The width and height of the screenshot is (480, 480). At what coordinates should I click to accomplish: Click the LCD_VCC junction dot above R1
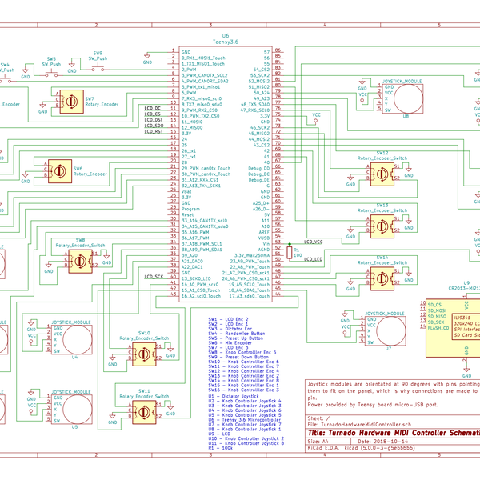pos(290,244)
